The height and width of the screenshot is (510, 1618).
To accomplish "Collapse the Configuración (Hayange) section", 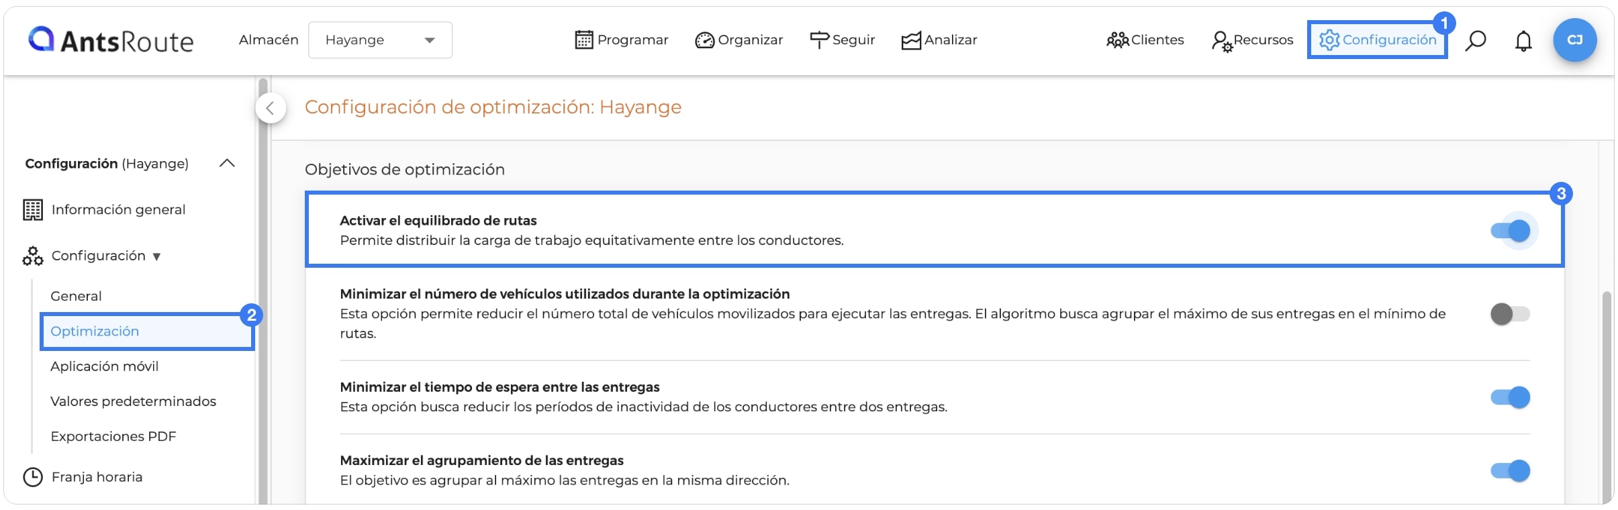I will (227, 163).
